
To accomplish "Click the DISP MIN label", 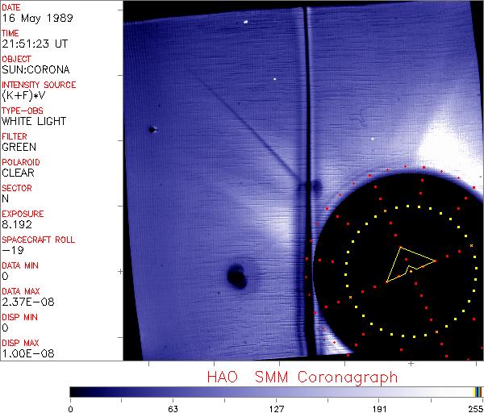I will (19, 317).
